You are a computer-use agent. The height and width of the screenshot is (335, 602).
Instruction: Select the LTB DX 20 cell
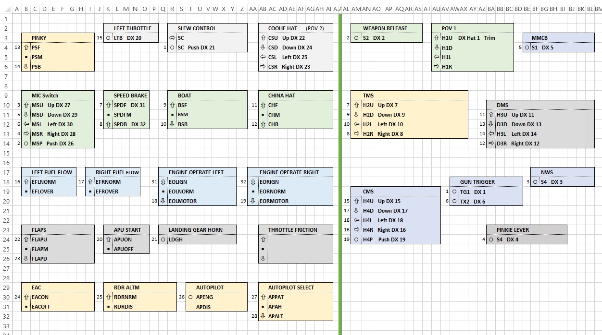click(135, 38)
